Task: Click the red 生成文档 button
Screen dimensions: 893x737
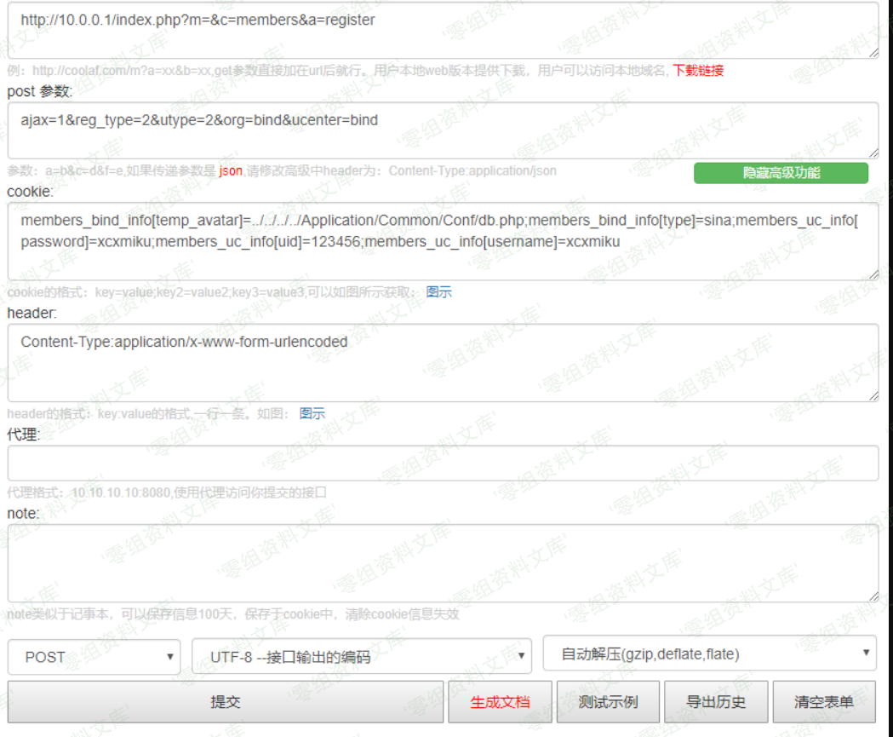Action: (x=500, y=702)
